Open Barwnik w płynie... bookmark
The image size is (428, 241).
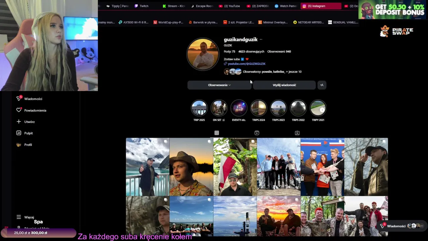[x=203, y=22]
